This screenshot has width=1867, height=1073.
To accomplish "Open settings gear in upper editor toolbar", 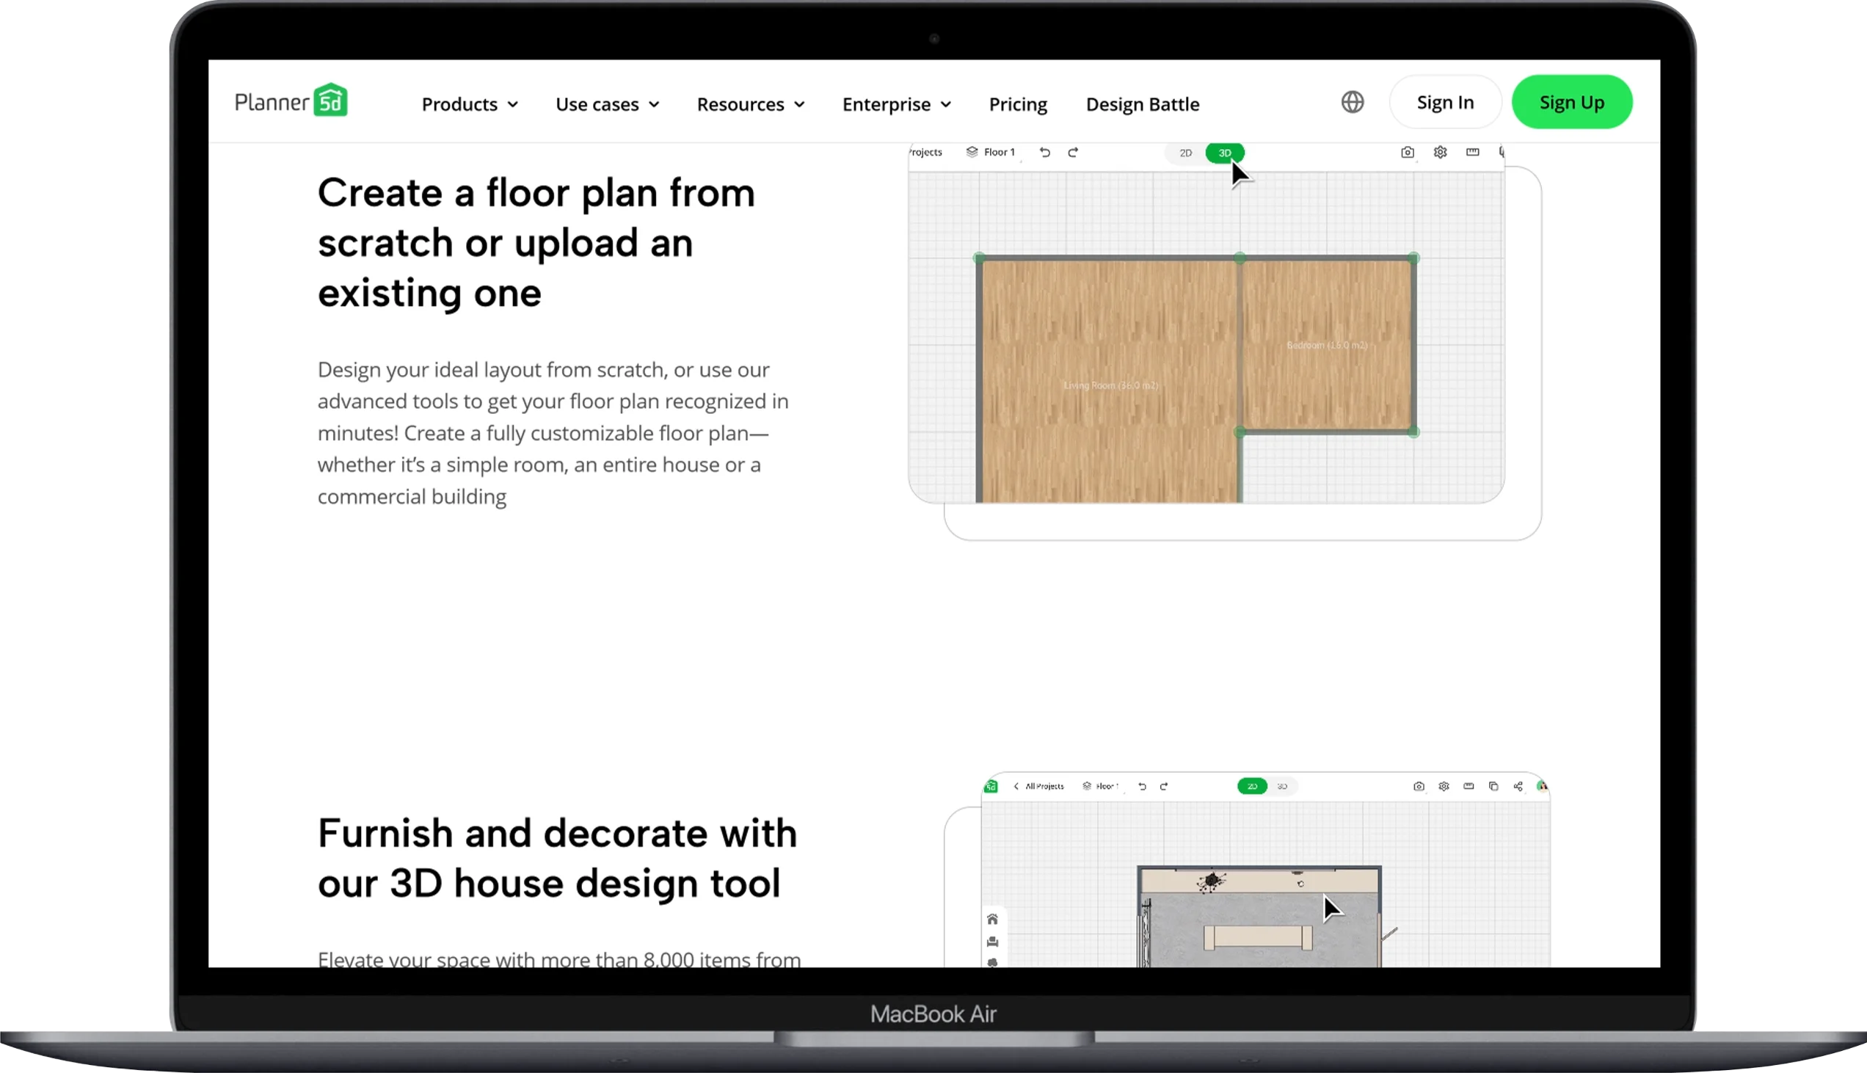I will (x=1440, y=152).
